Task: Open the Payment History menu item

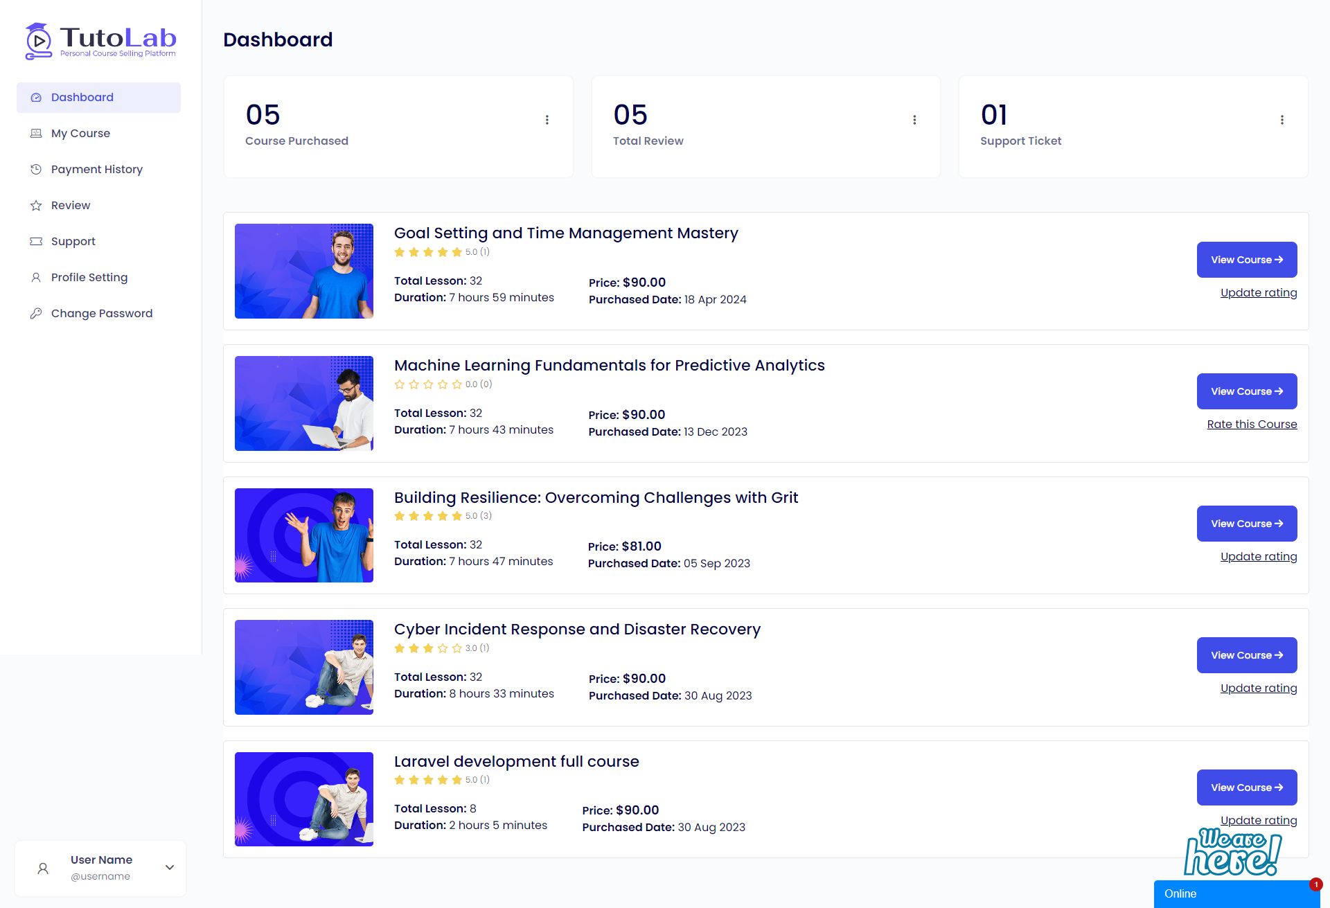Action: (97, 170)
